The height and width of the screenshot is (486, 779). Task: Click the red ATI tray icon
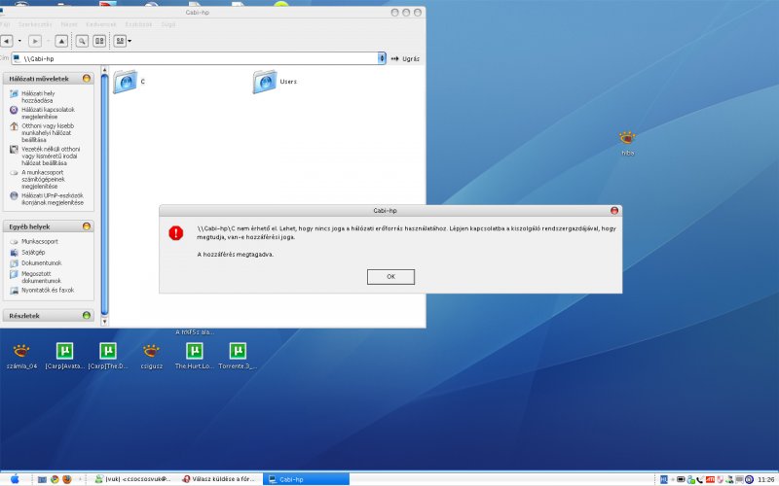[710, 479]
